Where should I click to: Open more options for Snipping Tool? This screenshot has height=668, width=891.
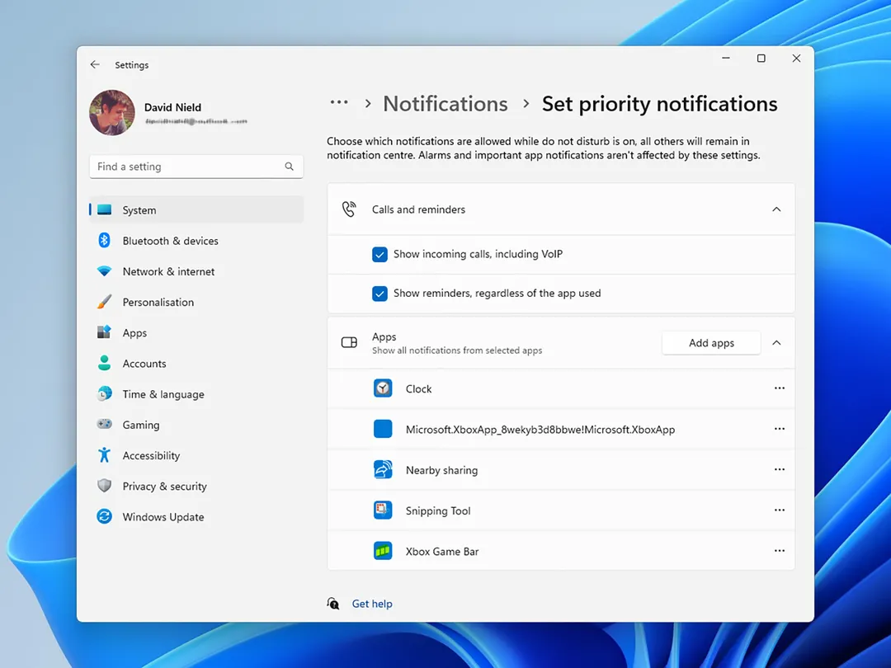[x=780, y=510]
